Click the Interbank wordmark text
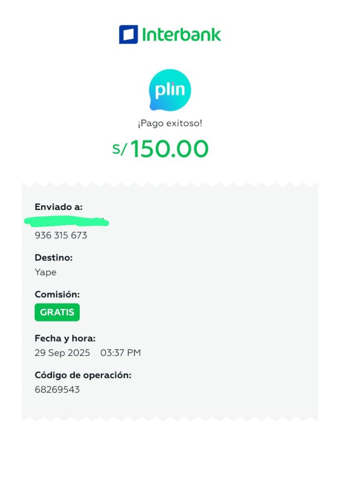 tap(182, 35)
